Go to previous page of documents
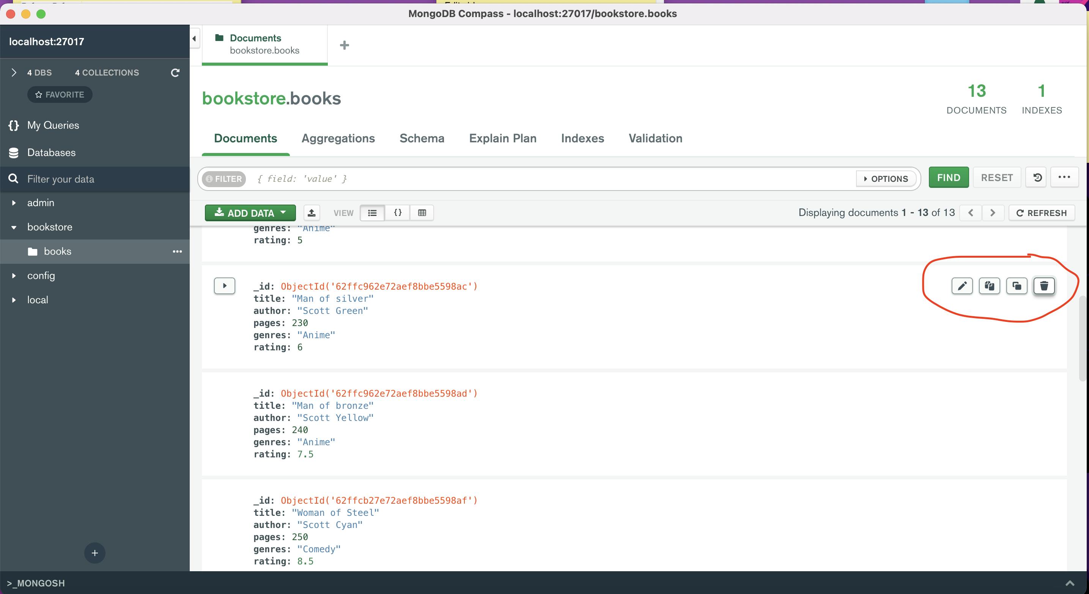1089x594 pixels. pyautogui.click(x=971, y=213)
